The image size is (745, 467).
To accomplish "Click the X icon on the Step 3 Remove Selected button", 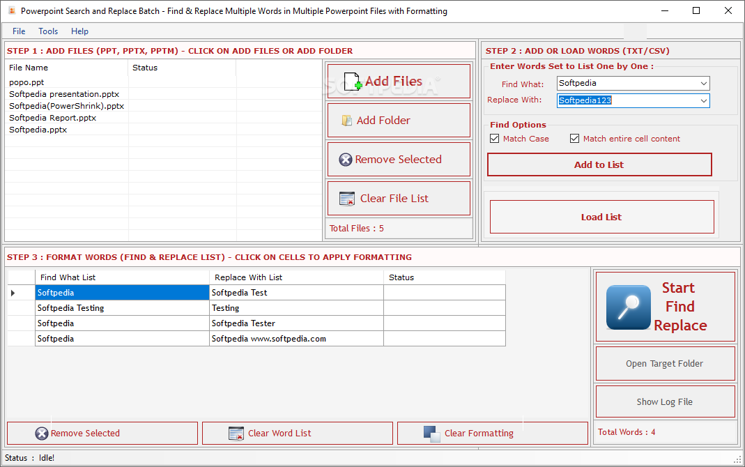I will (42, 434).
